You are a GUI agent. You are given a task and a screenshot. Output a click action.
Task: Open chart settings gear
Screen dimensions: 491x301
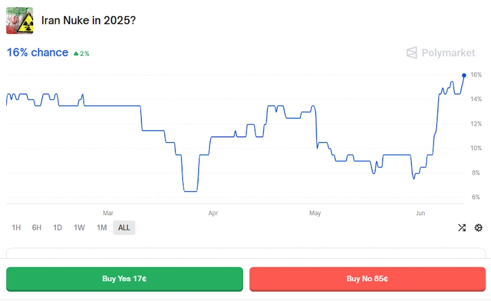pyautogui.click(x=479, y=228)
